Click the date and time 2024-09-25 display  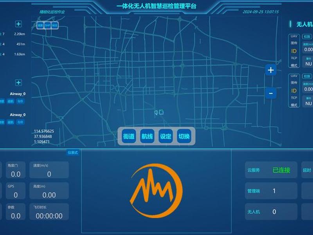point(261,12)
